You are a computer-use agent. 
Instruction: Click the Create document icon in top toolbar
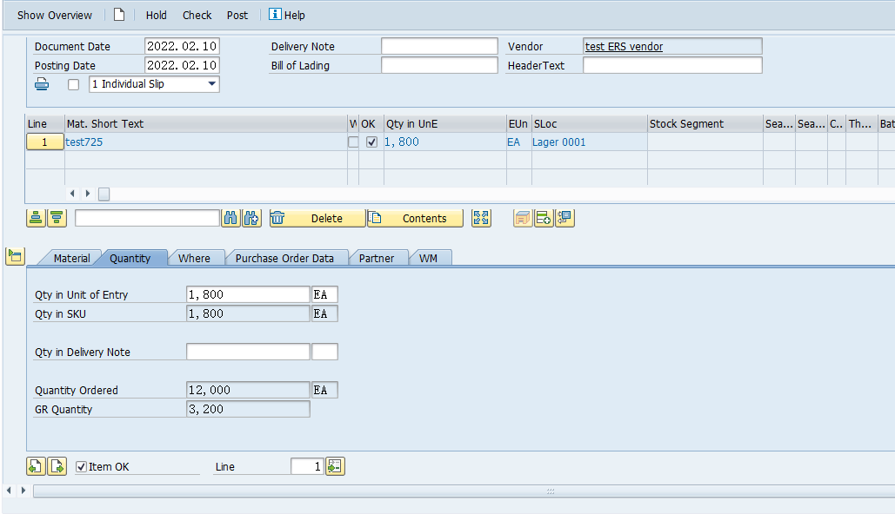119,15
